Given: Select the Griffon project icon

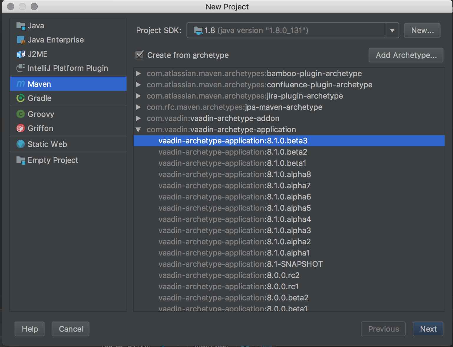Looking at the screenshot, I should coord(20,128).
